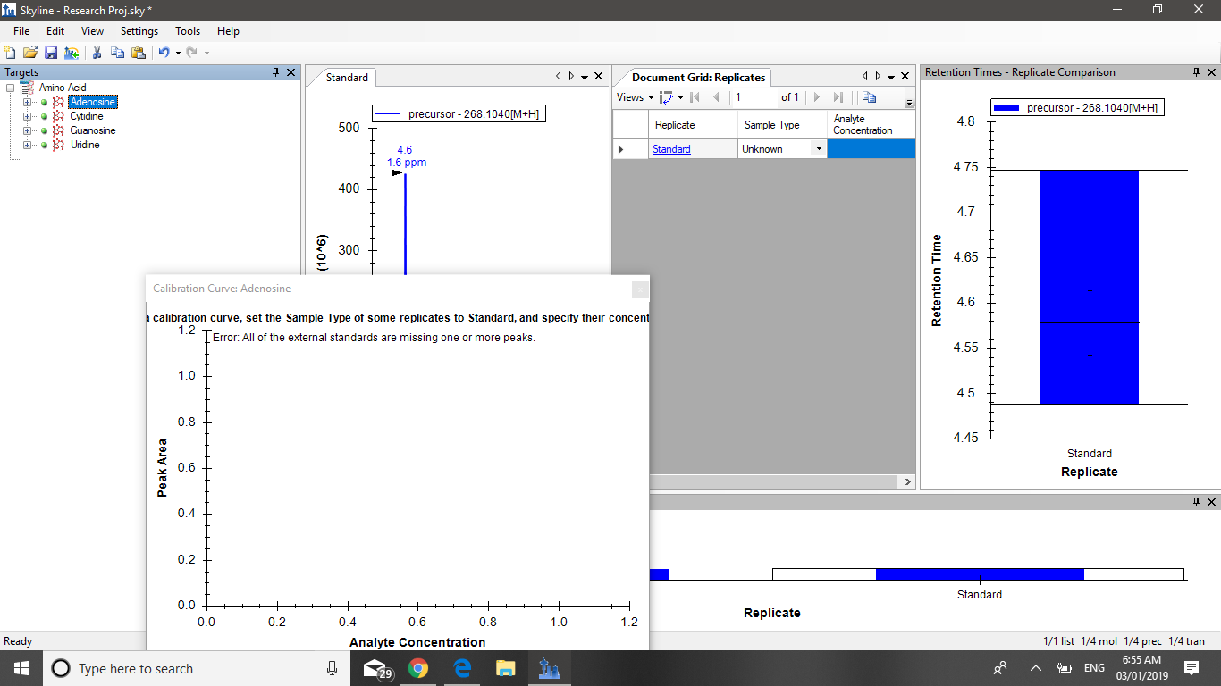1221x686 pixels.
Task: Open Chrome from the Windows taskbar
Action: pos(418,668)
